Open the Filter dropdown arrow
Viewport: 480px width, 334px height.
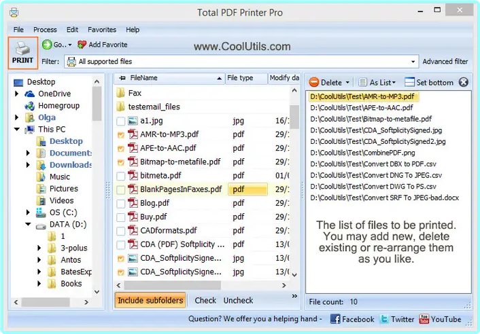click(413, 62)
